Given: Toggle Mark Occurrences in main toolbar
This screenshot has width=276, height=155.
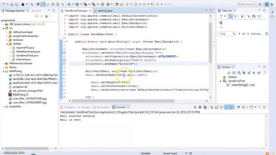Looking at the screenshot, I should (x=43, y=4).
